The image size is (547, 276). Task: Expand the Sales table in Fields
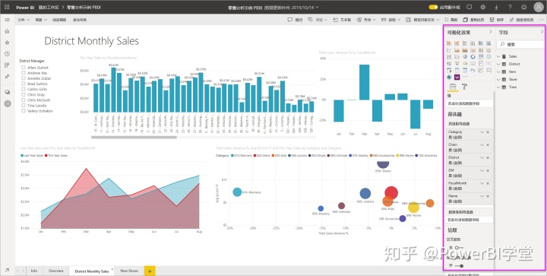498,56
